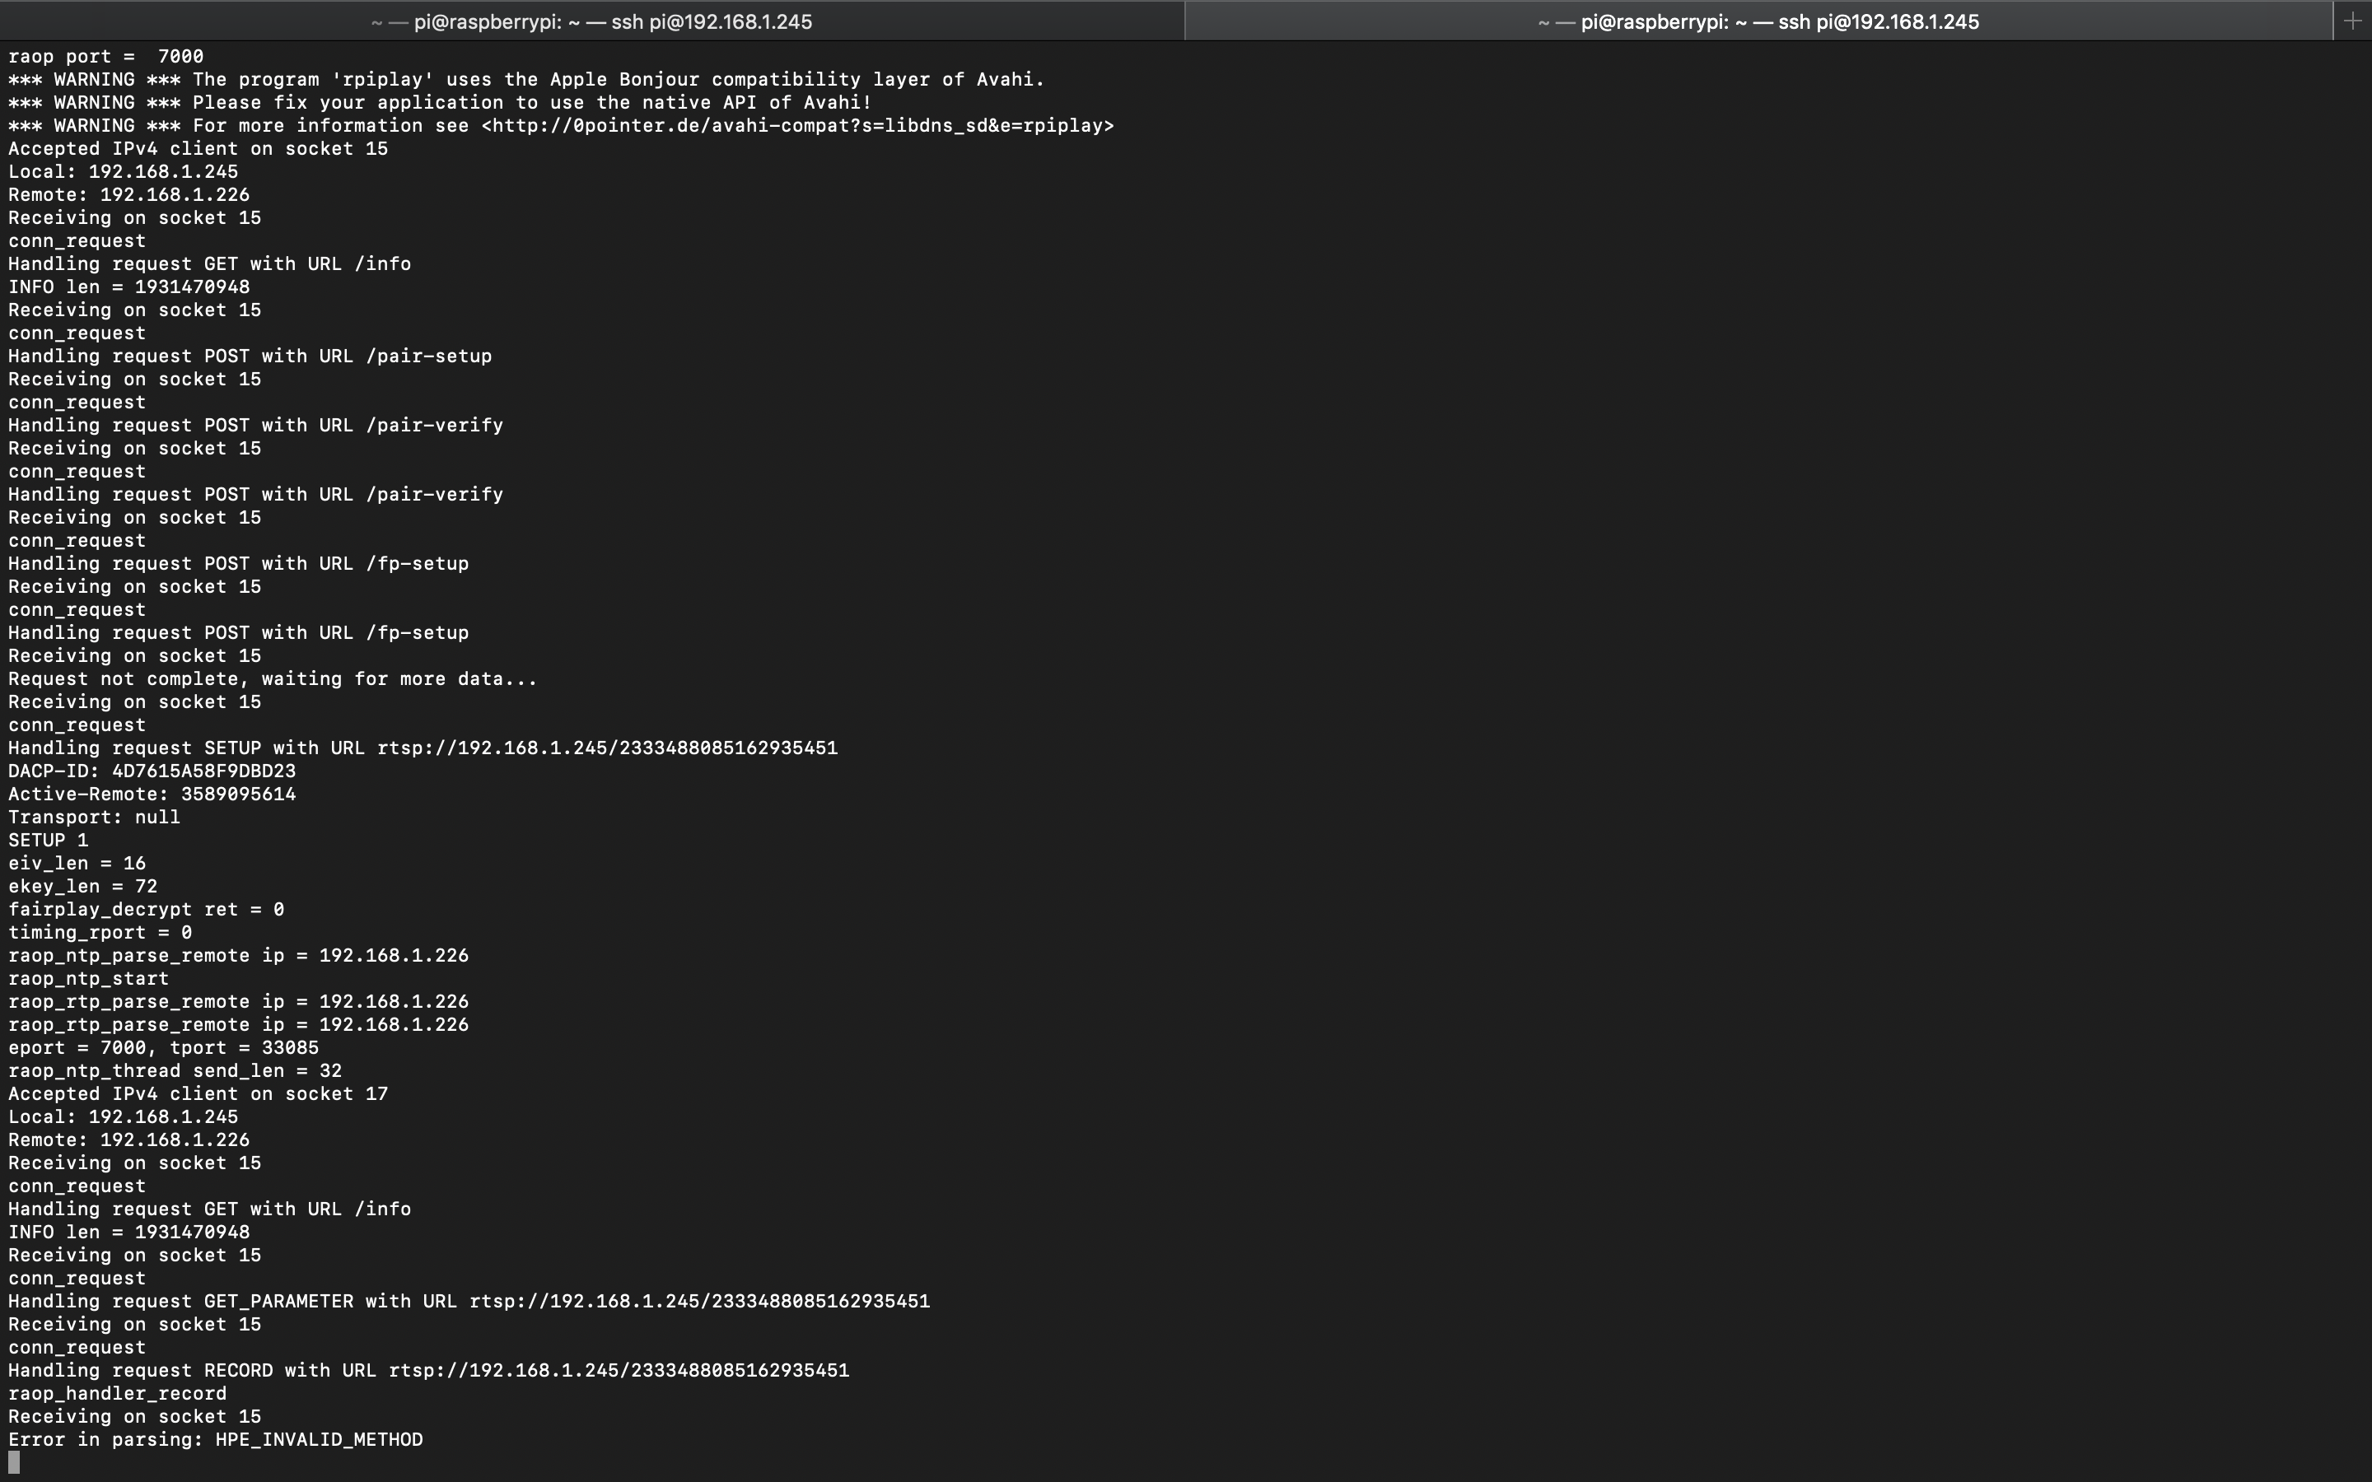Click 'raop_ntp_thread send_len = 32' line

click(175, 1070)
